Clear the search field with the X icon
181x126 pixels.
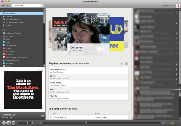(x=42, y=5)
